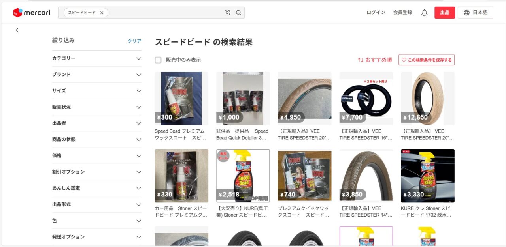Click the magnifier search icon
506x247 pixels.
click(x=238, y=13)
